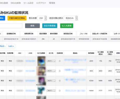Open supplier dropdown in the 12000 price row
Viewport: 120px width, 99px height.
click(x=51, y=81)
